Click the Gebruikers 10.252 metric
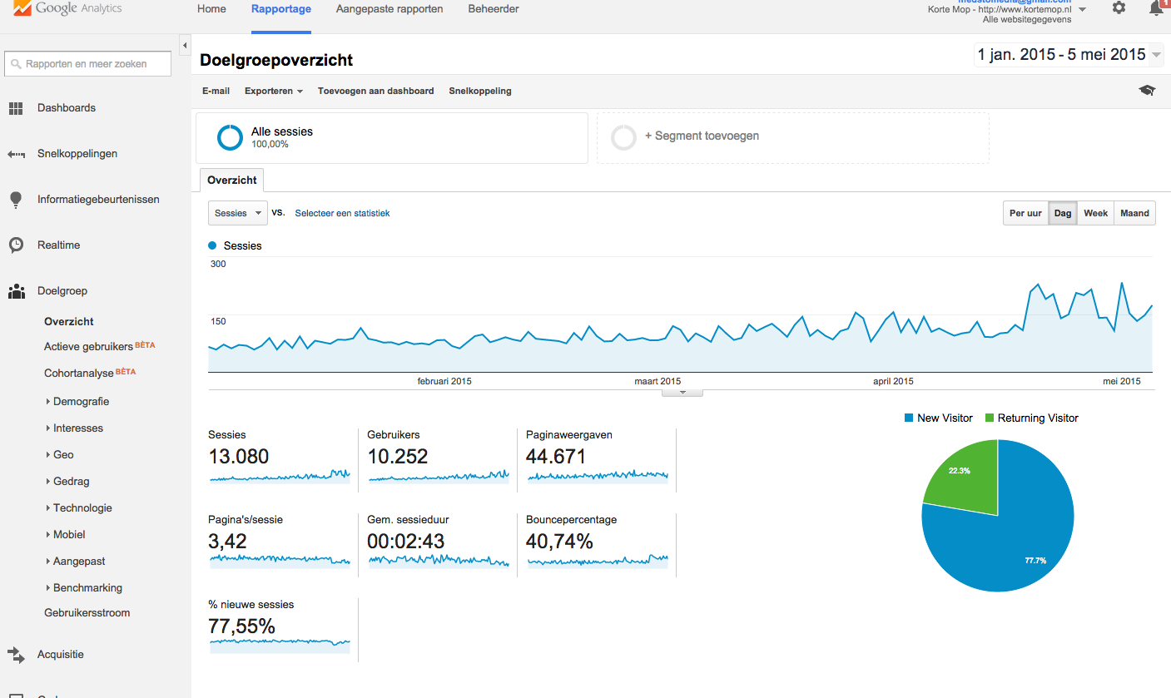1171x698 pixels. coord(438,459)
